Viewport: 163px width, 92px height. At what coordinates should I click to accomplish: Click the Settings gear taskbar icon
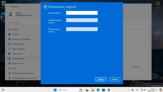(109, 90)
